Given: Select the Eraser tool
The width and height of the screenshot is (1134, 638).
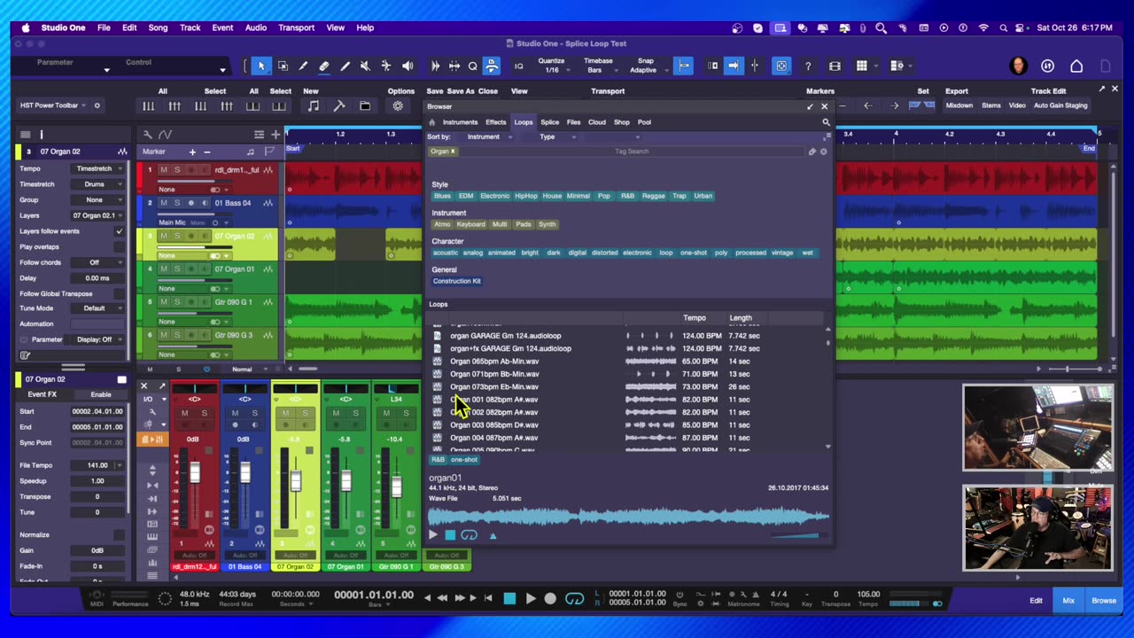Looking at the screenshot, I should click(x=324, y=66).
